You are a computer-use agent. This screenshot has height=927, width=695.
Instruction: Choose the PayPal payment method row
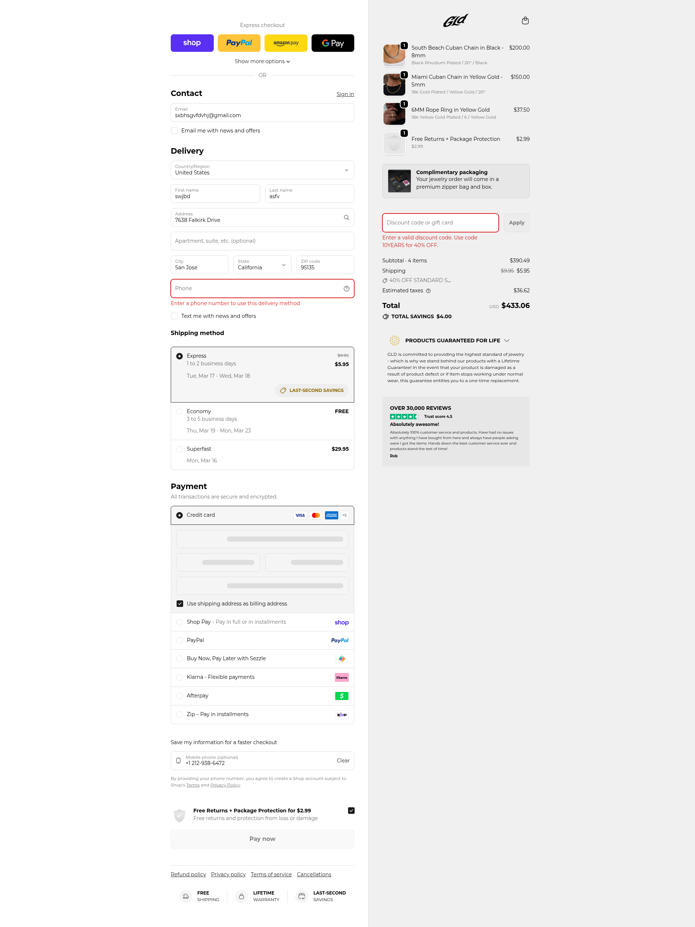click(x=262, y=641)
